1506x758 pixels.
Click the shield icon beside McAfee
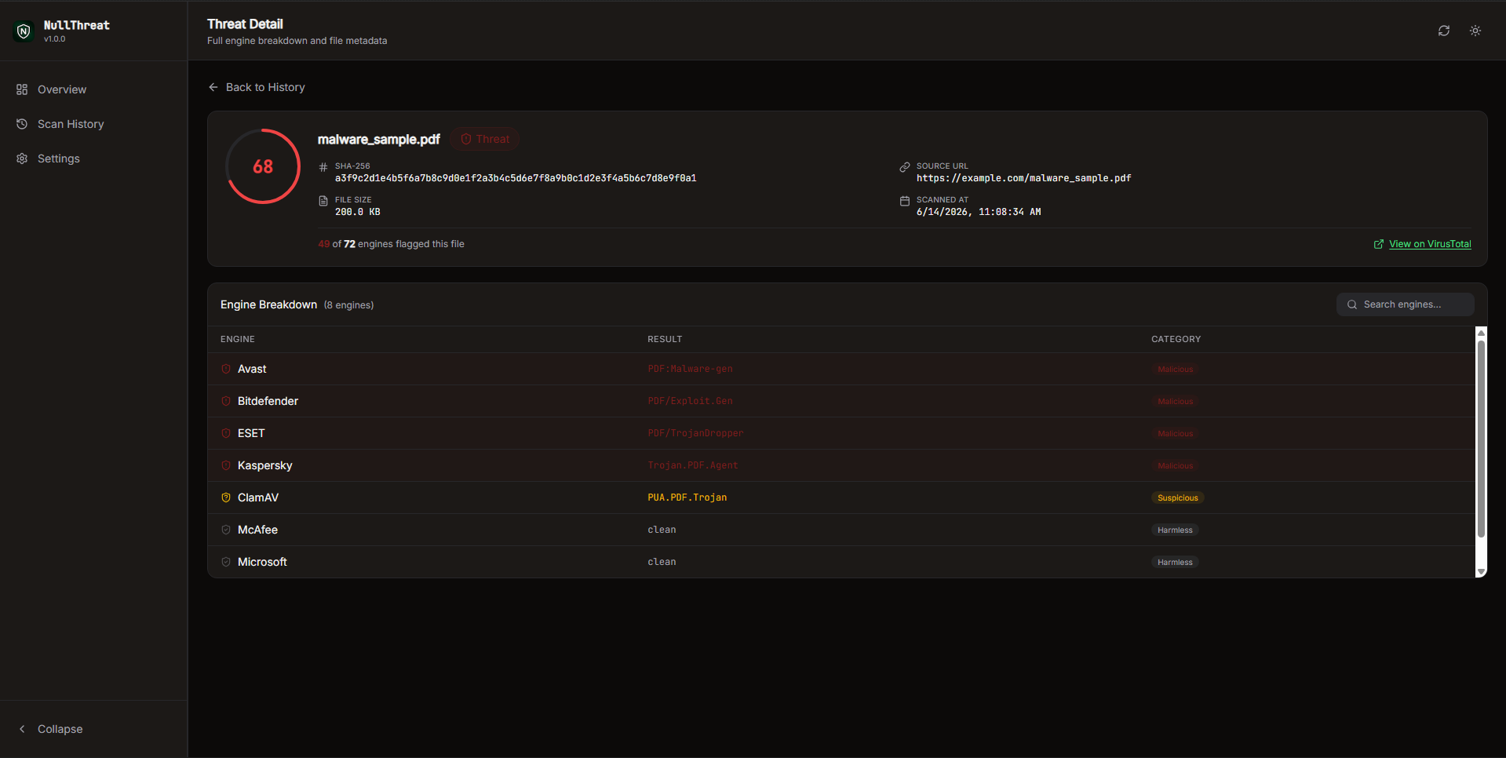[226, 530]
